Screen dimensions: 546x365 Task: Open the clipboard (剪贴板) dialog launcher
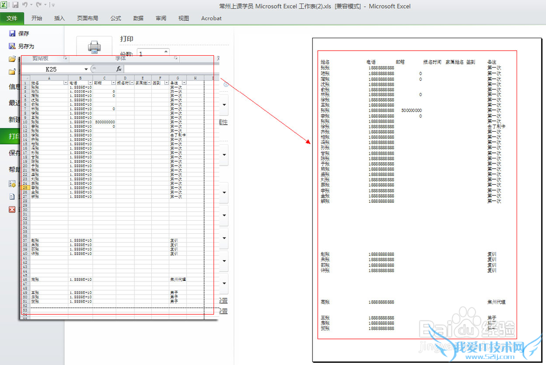[x=64, y=58]
